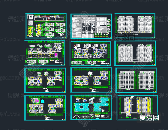This screenshot has width=168, height=130.
Task: Select the third-row left typical floor plan
Action: (x=45, y=80)
